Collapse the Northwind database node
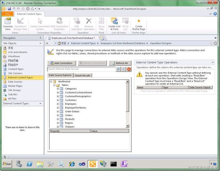 pyautogui.click(x=51, y=81)
